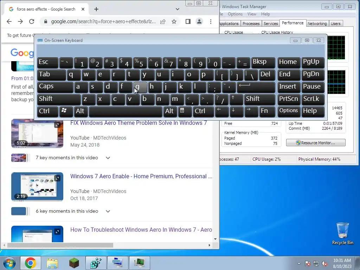Toggle right Ctrl key on keyboard

[203, 111]
